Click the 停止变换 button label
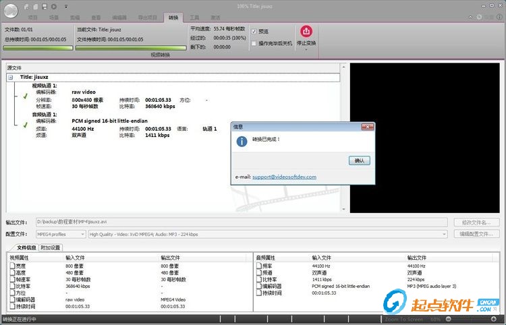 tap(306, 43)
